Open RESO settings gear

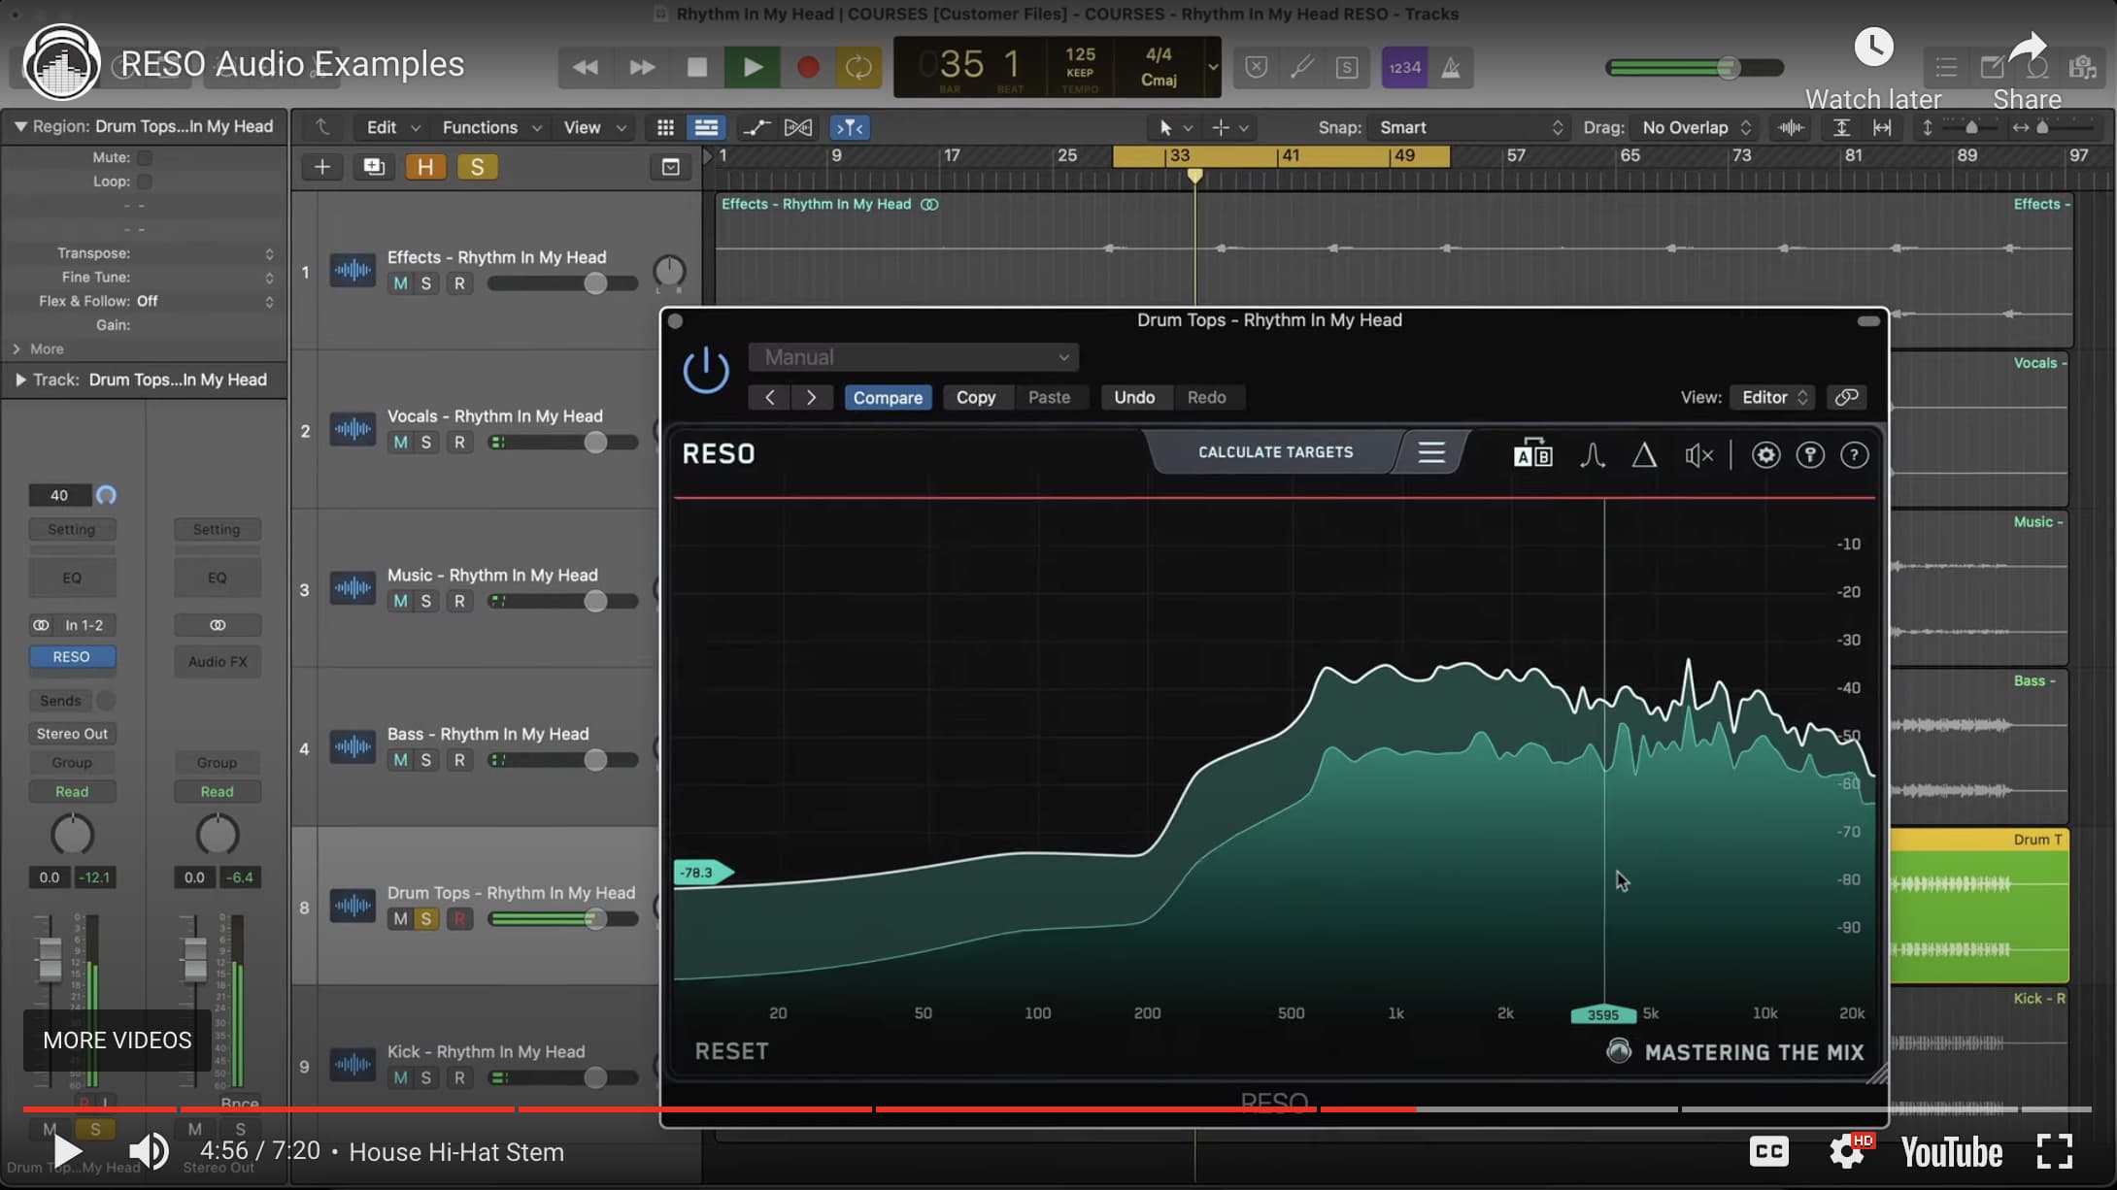pos(1765,455)
